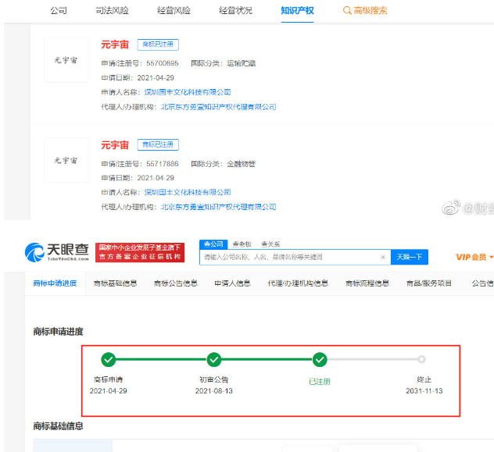The height and width of the screenshot is (452, 494).
Task: Switch to the 经营风险 tab
Action: click(x=174, y=11)
